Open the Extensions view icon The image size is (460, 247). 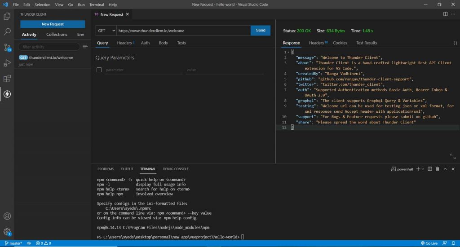click(x=7, y=78)
